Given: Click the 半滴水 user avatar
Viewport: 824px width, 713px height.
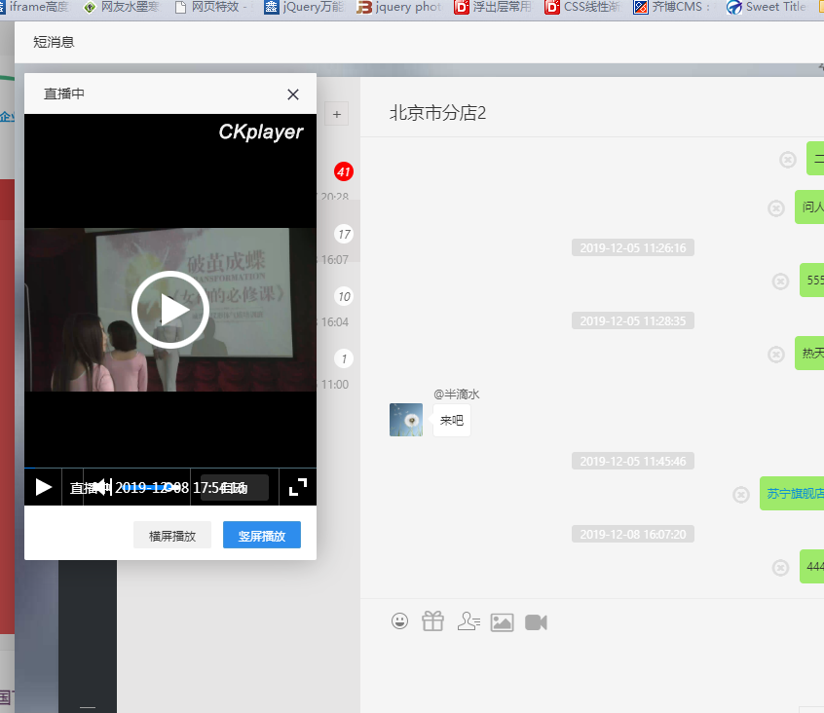Looking at the screenshot, I should point(405,420).
